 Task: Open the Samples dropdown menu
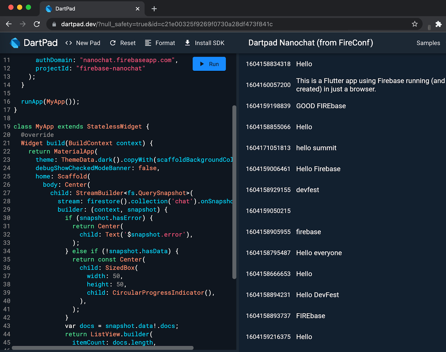428,43
